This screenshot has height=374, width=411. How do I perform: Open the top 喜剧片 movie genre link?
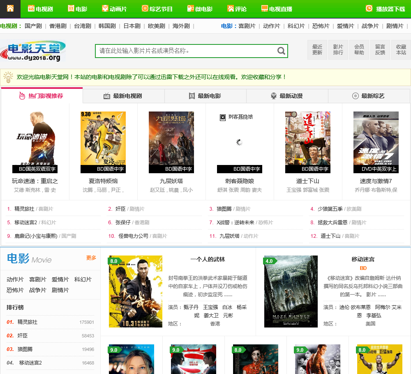point(247,26)
